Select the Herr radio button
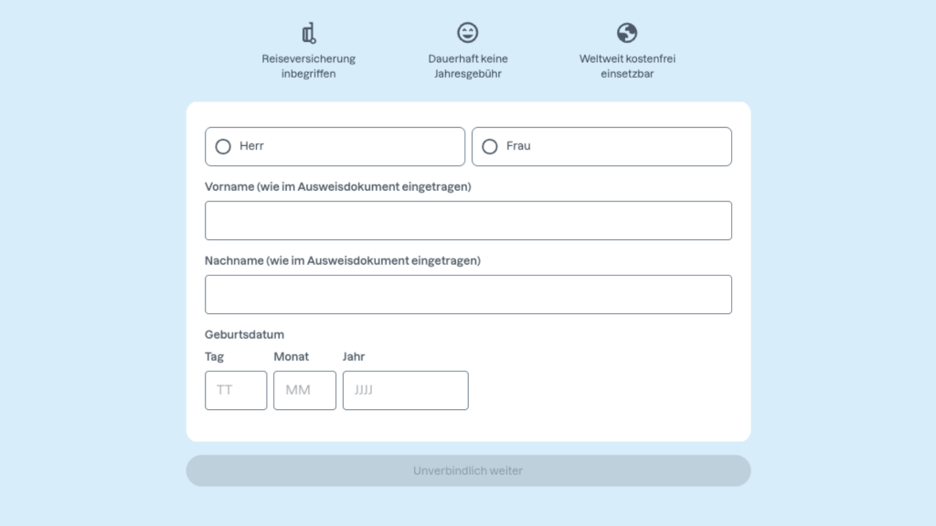936x526 pixels. [x=221, y=146]
